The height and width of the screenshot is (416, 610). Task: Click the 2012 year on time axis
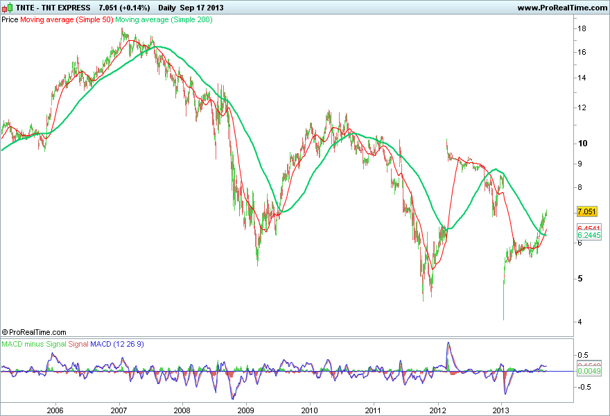point(437,410)
